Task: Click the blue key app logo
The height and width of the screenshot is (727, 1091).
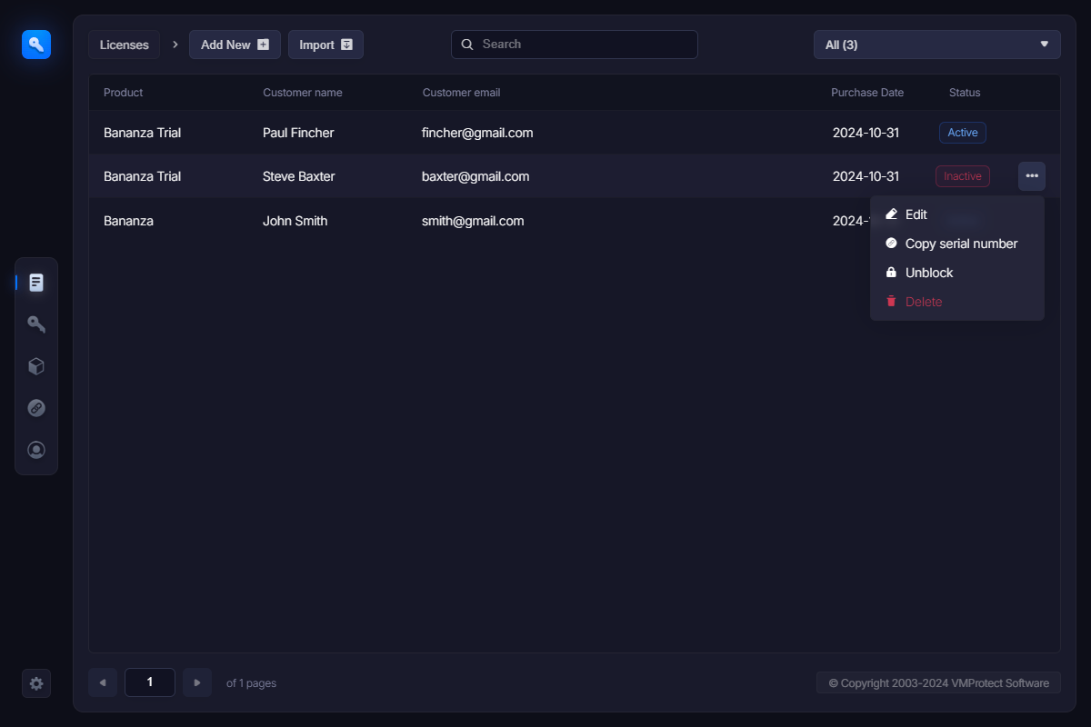Action: pyautogui.click(x=36, y=44)
